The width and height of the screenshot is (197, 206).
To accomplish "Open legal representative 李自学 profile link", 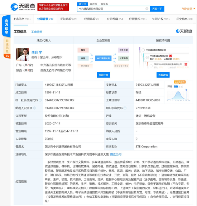I will 37,52.
